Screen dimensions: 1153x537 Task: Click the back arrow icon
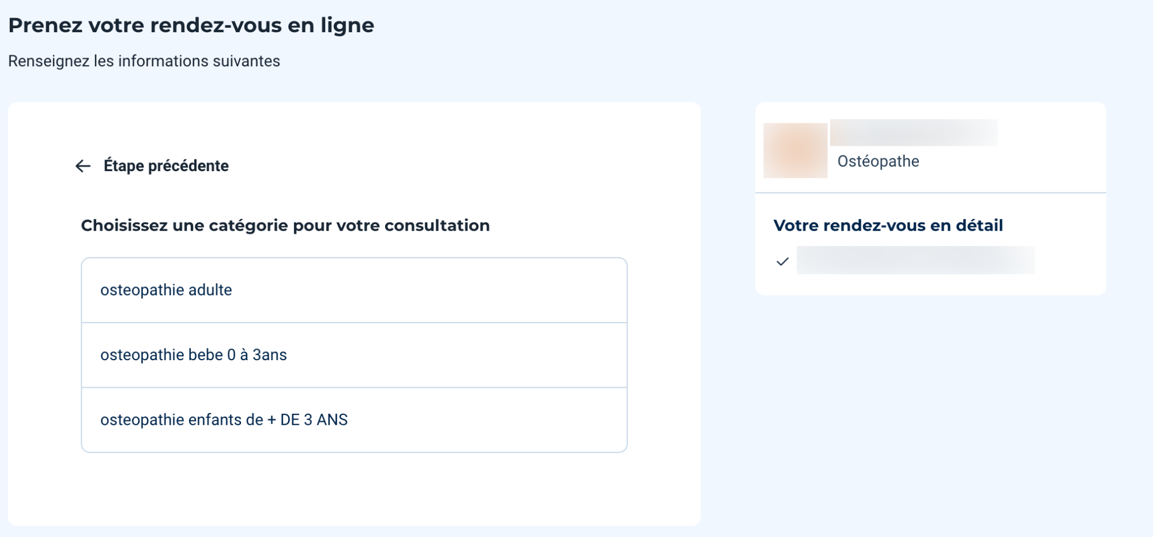83,166
